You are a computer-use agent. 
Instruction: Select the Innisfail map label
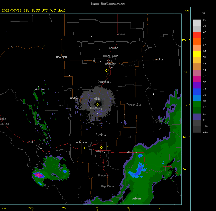click(104, 82)
